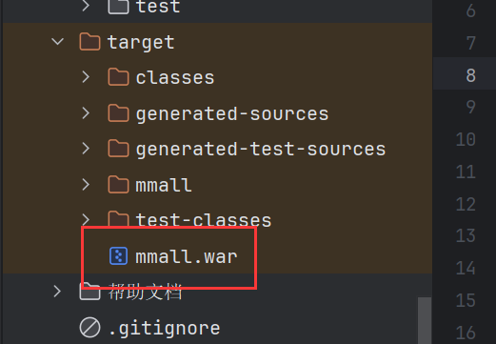Click the generated-test-sources folder icon
The width and height of the screenshot is (496, 344).
[x=118, y=149]
